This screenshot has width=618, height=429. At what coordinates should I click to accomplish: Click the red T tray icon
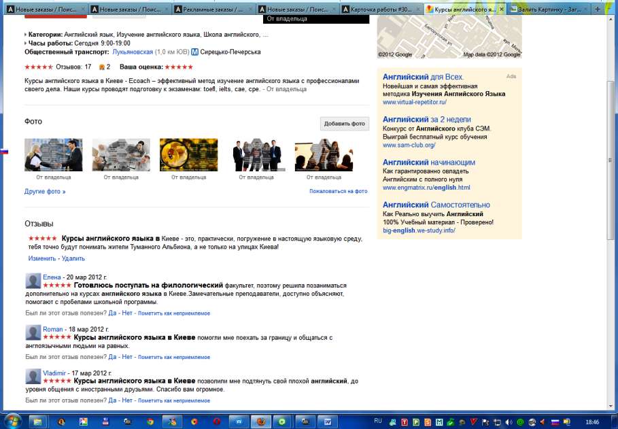[405, 422]
